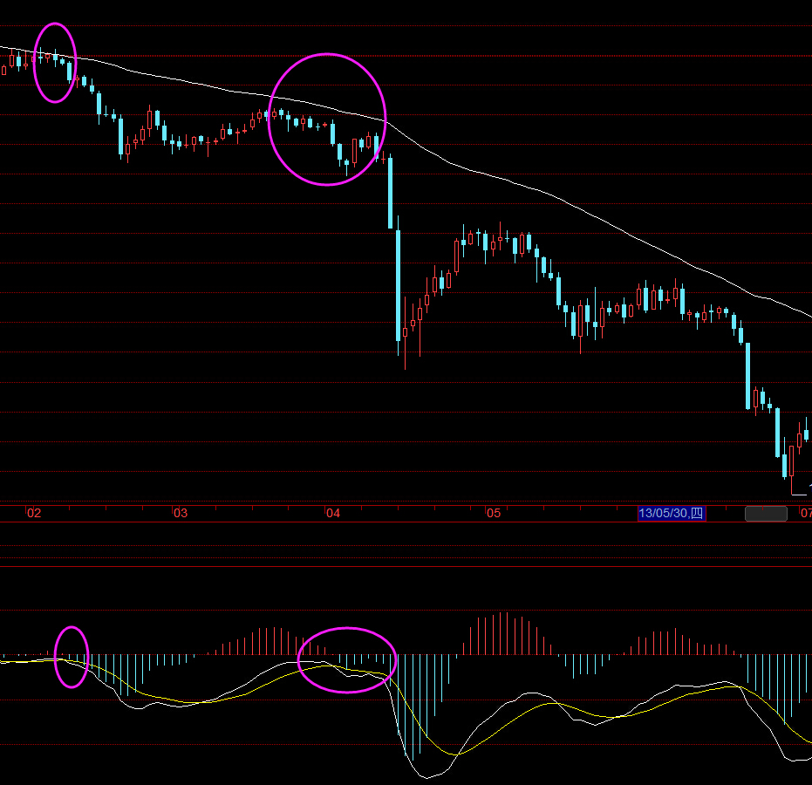Click the 02 month marker on the time axis
Viewport: 812px width, 785px height.
coord(34,513)
